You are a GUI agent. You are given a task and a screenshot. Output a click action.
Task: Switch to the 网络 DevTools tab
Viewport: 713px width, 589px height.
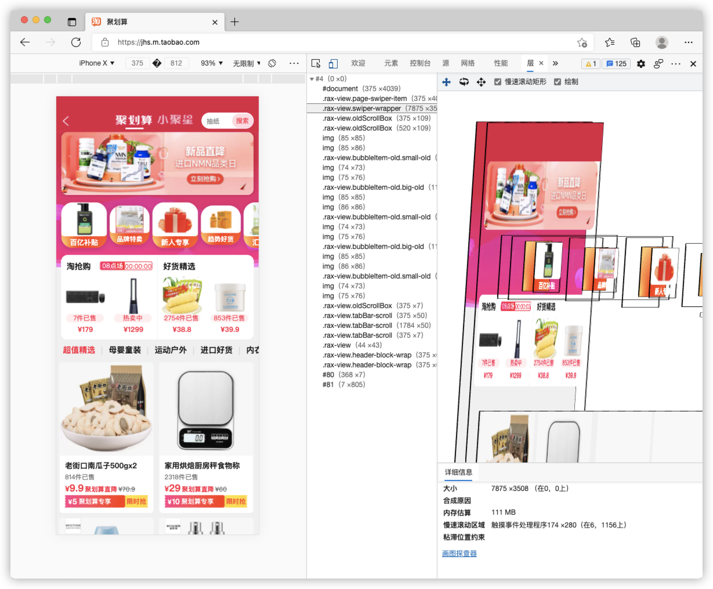[468, 63]
